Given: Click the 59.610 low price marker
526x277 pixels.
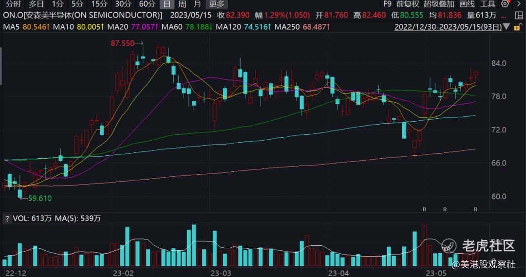Looking at the screenshot, I should (x=40, y=198).
